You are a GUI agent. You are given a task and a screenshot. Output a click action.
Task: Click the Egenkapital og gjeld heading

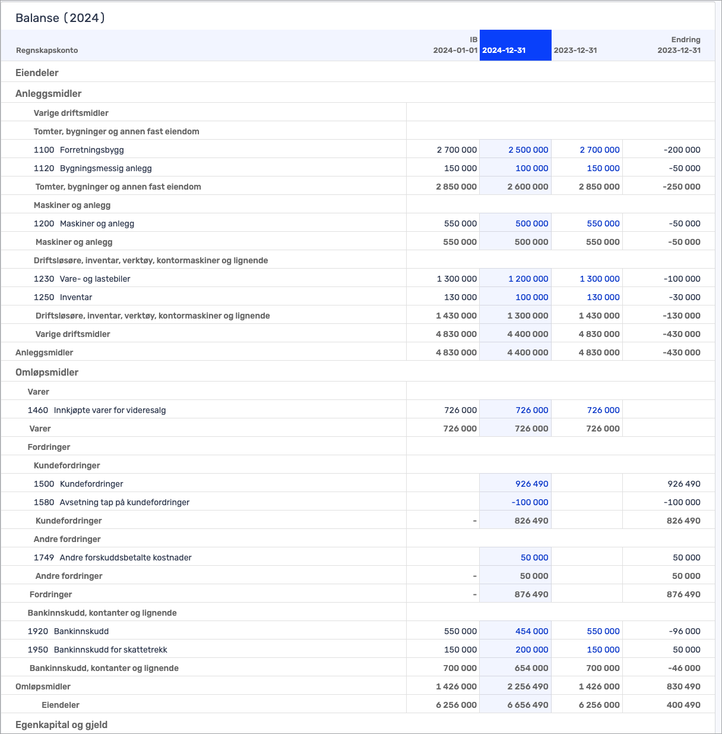tap(61, 724)
